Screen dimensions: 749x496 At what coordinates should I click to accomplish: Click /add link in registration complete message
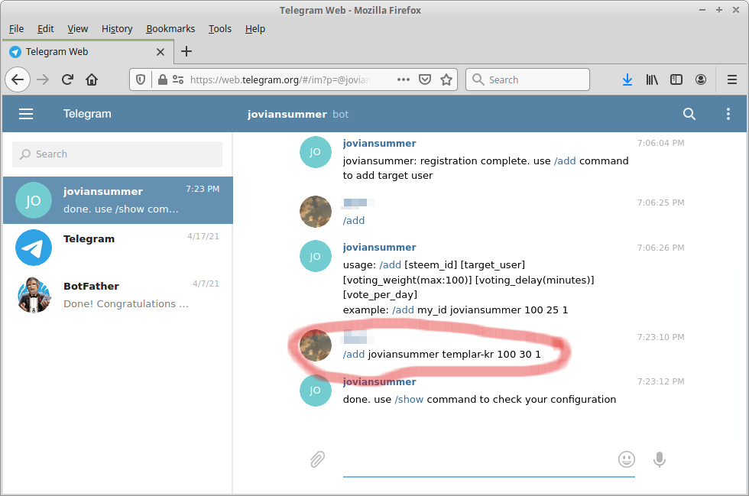click(565, 160)
